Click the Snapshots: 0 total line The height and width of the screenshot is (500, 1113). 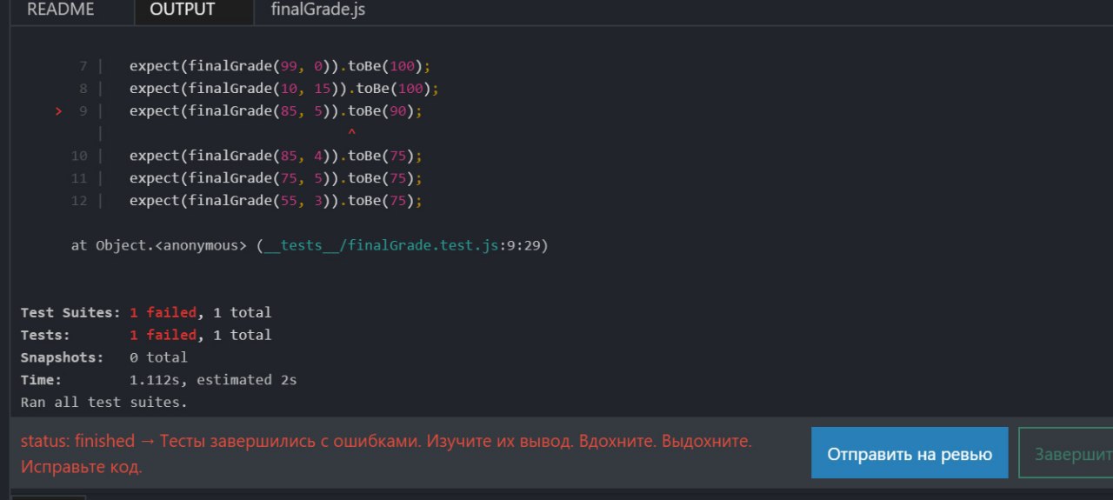click(104, 357)
